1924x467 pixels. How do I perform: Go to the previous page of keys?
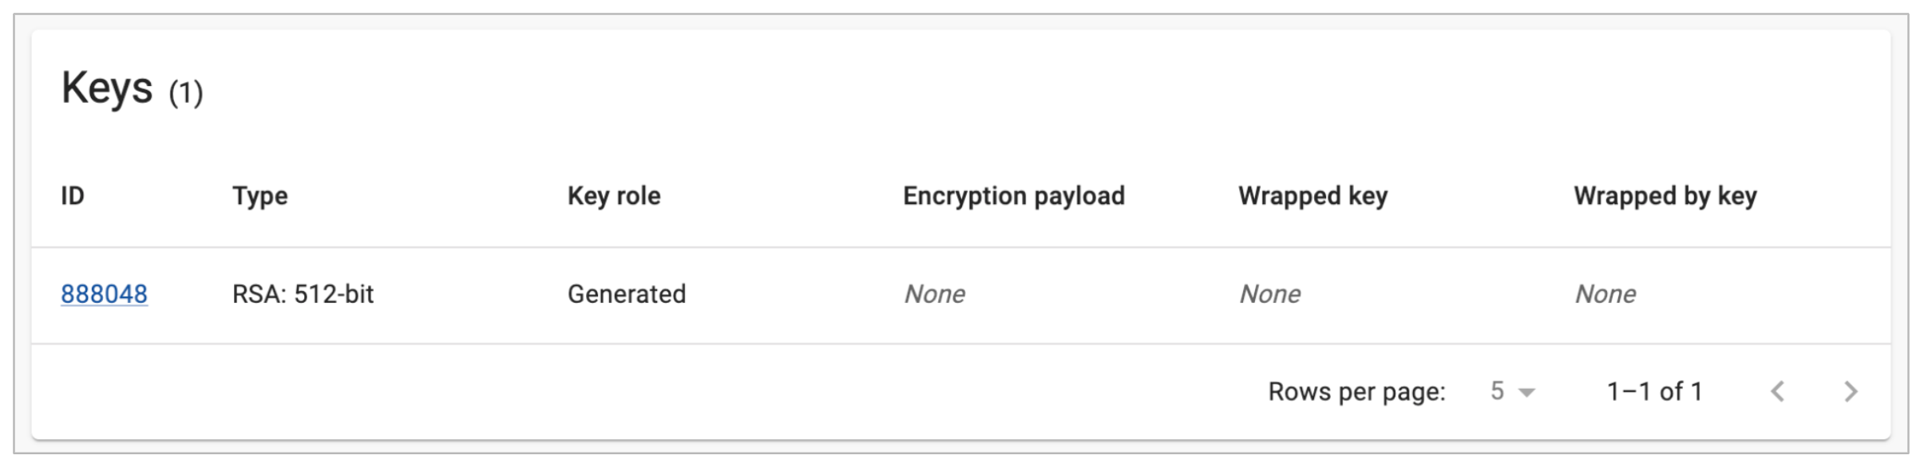[1777, 391]
